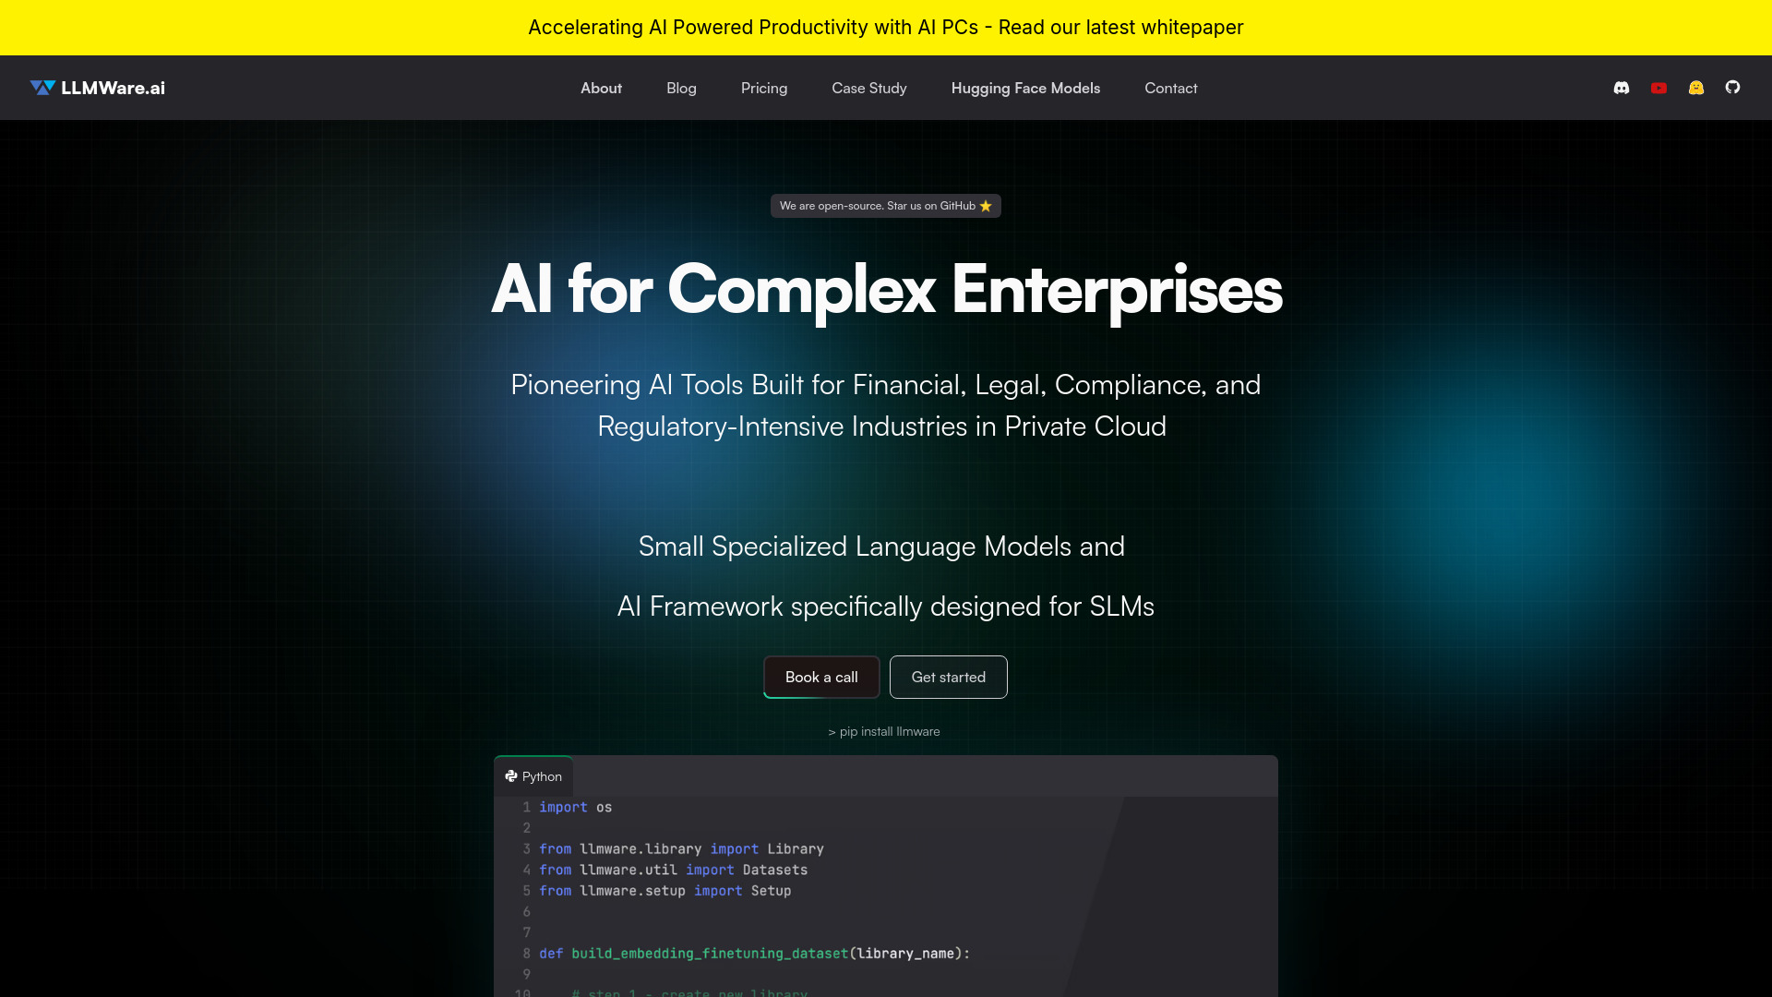
Task: Open the GitHub repository icon
Action: click(1733, 87)
